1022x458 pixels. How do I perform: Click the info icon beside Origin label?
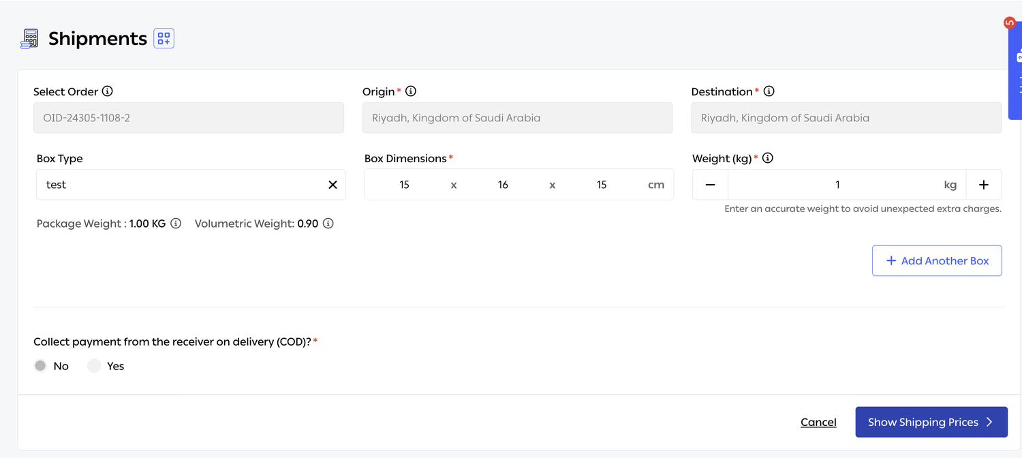pyautogui.click(x=411, y=91)
